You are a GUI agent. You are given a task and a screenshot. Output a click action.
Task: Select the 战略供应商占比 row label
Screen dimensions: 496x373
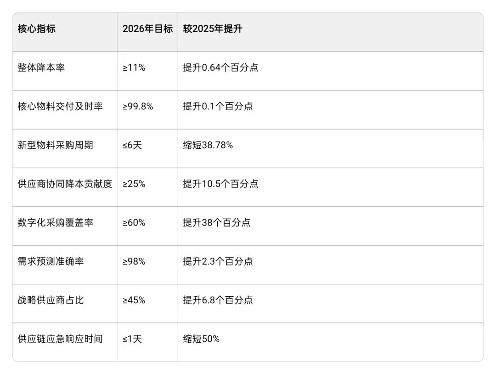(51, 300)
